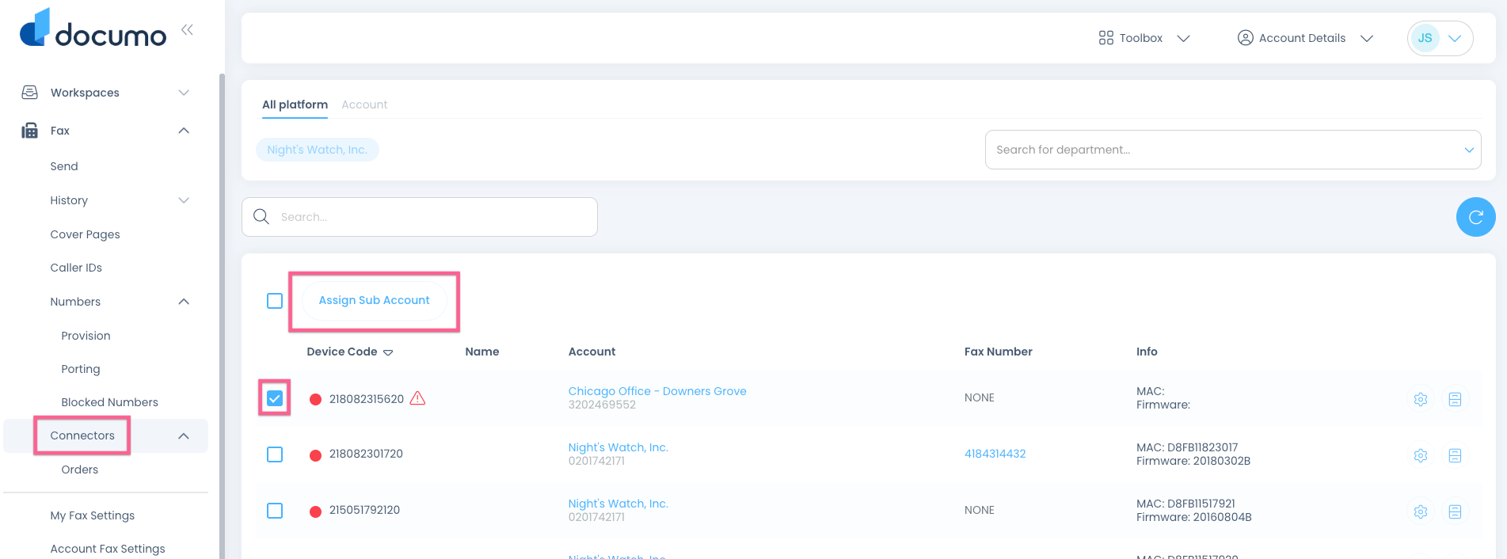Open settings gear for device 218082301720
1507x559 pixels.
click(1420, 455)
